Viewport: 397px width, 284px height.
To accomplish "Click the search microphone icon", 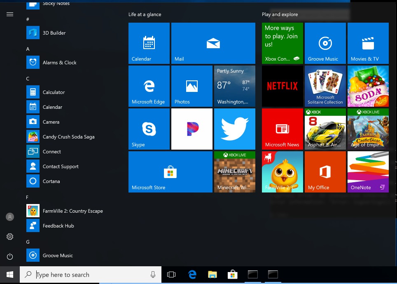I will coord(153,275).
